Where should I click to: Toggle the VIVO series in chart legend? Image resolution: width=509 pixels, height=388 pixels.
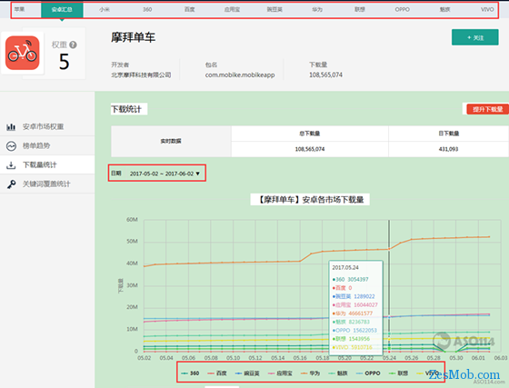click(428, 373)
